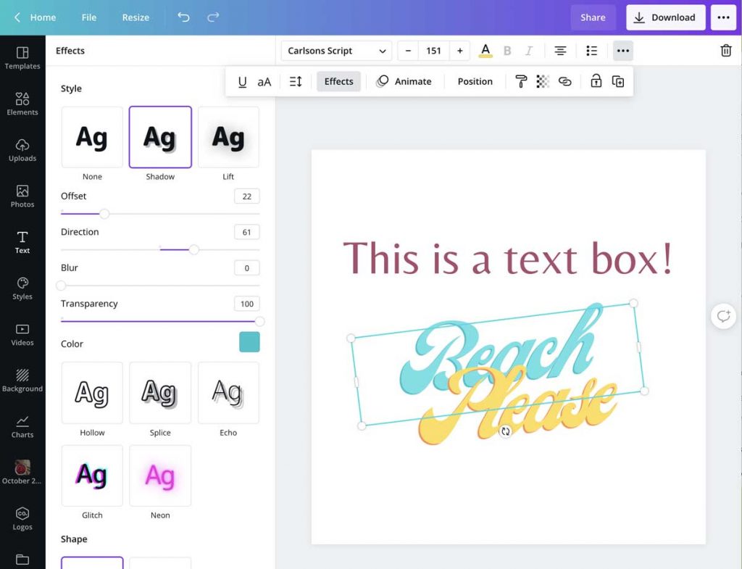Open the Text panel in the sidebar
The height and width of the screenshot is (569, 742).
tap(22, 241)
